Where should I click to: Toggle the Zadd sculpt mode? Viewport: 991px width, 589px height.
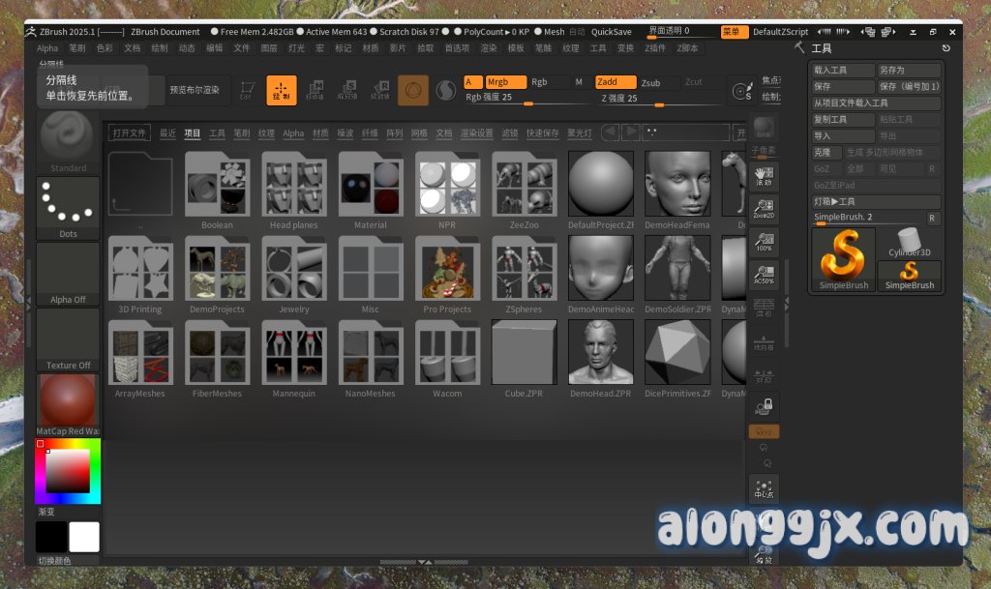click(x=616, y=82)
